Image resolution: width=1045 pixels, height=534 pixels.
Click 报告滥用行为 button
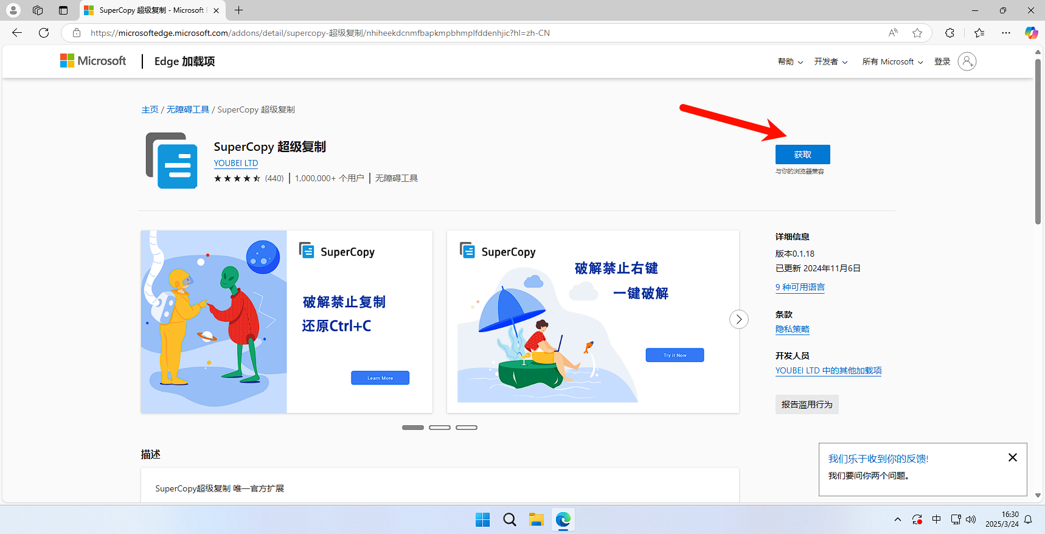807,404
